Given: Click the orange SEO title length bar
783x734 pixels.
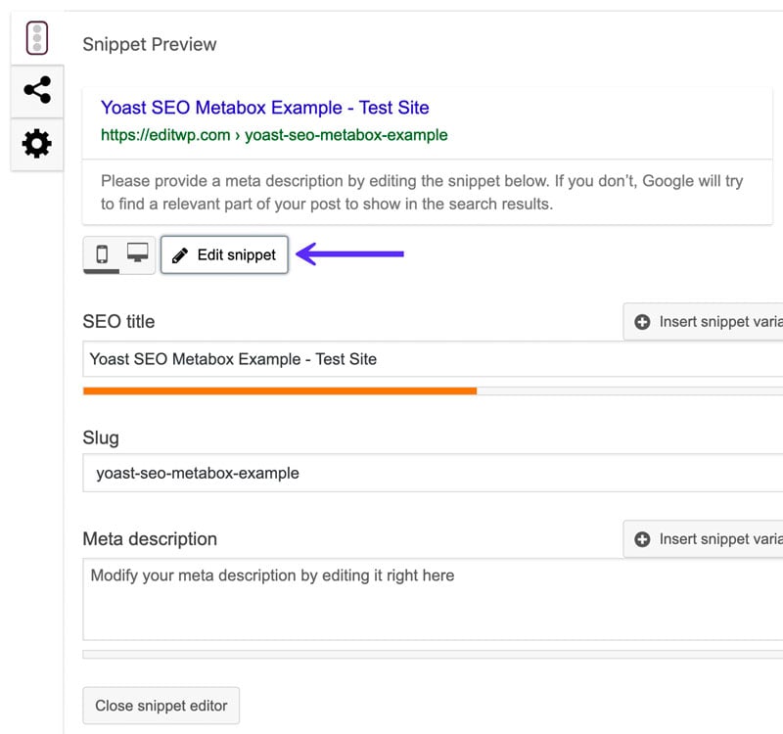Looking at the screenshot, I should [280, 390].
